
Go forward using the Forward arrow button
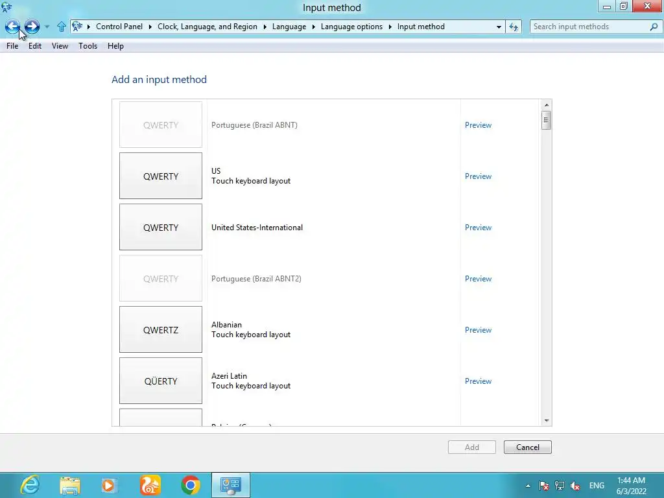point(32,26)
